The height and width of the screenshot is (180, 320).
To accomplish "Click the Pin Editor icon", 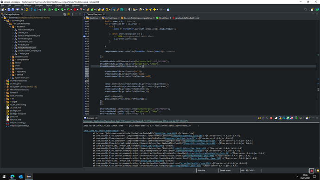I will [168, 10].
